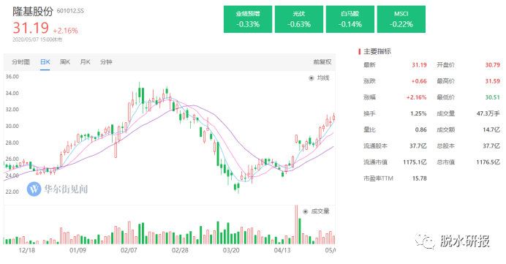The width and height of the screenshot is (506, 264).
Task: Open the 业绩预增 sector tag
Action: click(248, 19)
